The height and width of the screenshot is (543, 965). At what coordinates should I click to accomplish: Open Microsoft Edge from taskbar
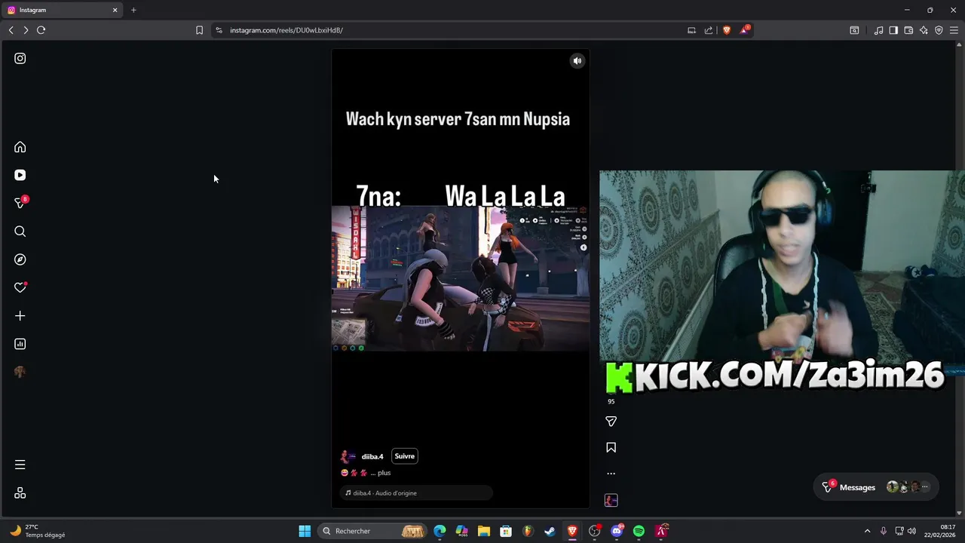[440, 531]
